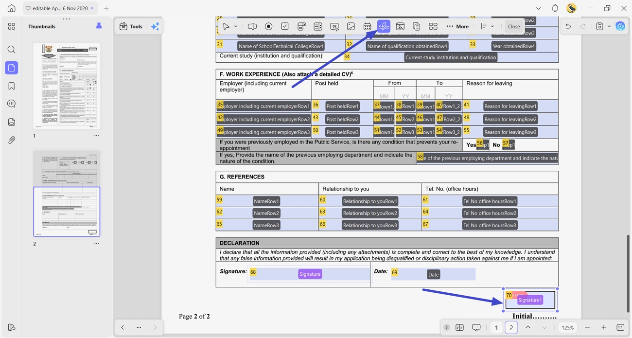The height and width of the screenshot is (338, 632).
Task: Open the user profile avatar
Action: coord(572,8)
